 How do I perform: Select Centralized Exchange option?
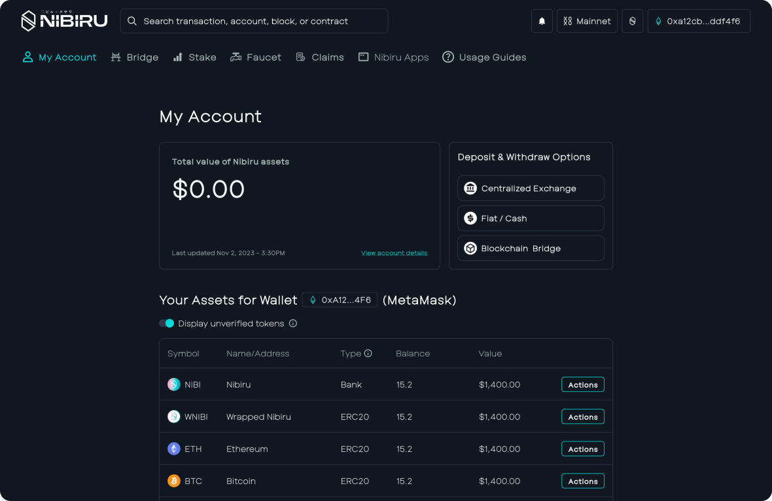(x=531, y=188)
